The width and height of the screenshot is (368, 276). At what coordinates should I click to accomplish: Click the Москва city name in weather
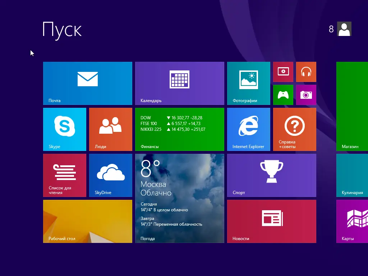pos(153,184)
